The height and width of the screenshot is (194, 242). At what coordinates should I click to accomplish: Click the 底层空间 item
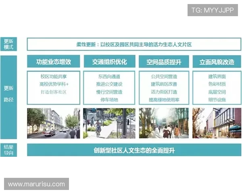click(x=217, y=92)
